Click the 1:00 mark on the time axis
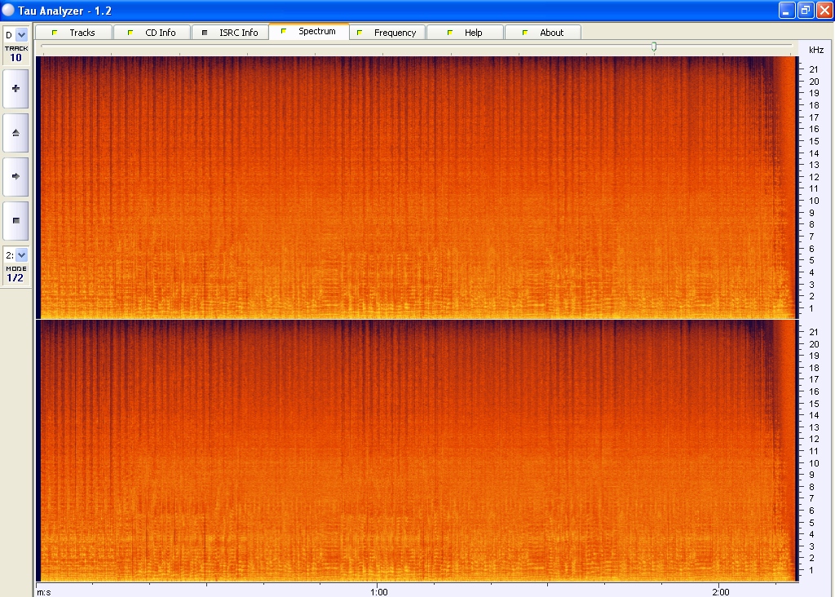The height and width of the screenshot is (597, 835). coord(378,590)
